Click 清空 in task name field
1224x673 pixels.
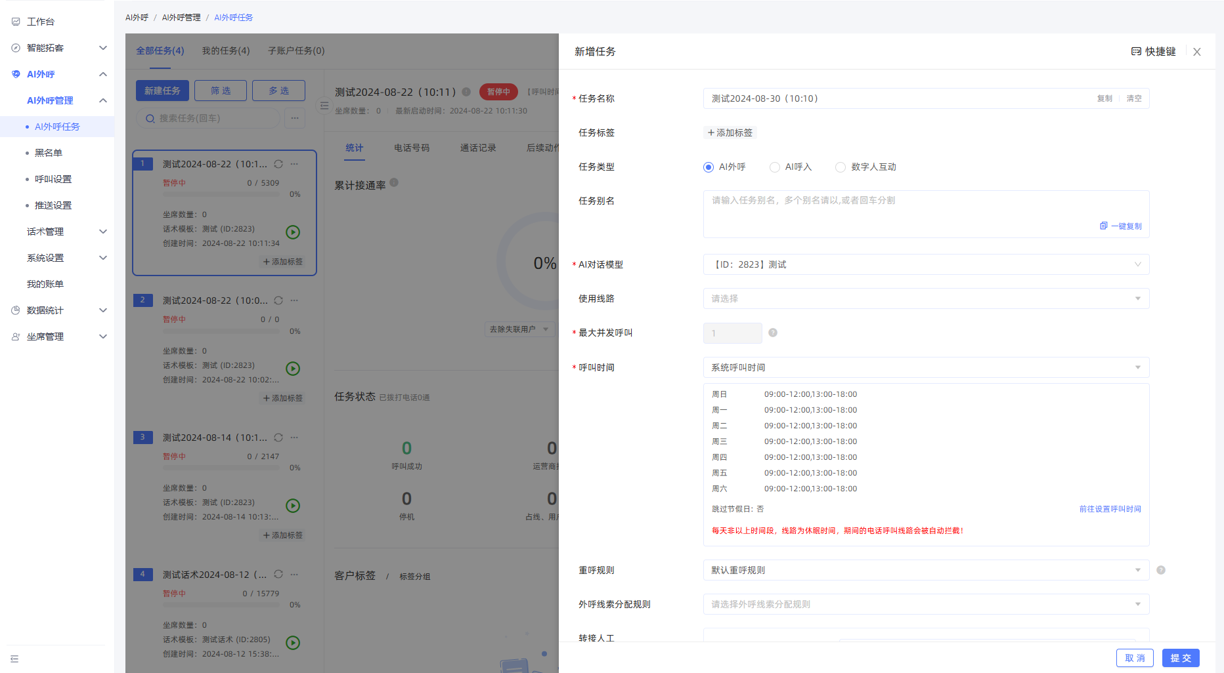point(1134,98)
